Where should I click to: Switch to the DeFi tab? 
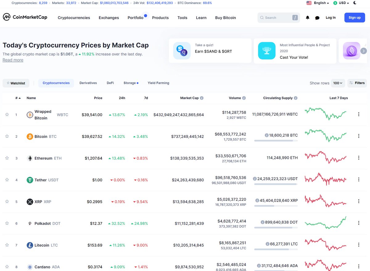point(110,83)
